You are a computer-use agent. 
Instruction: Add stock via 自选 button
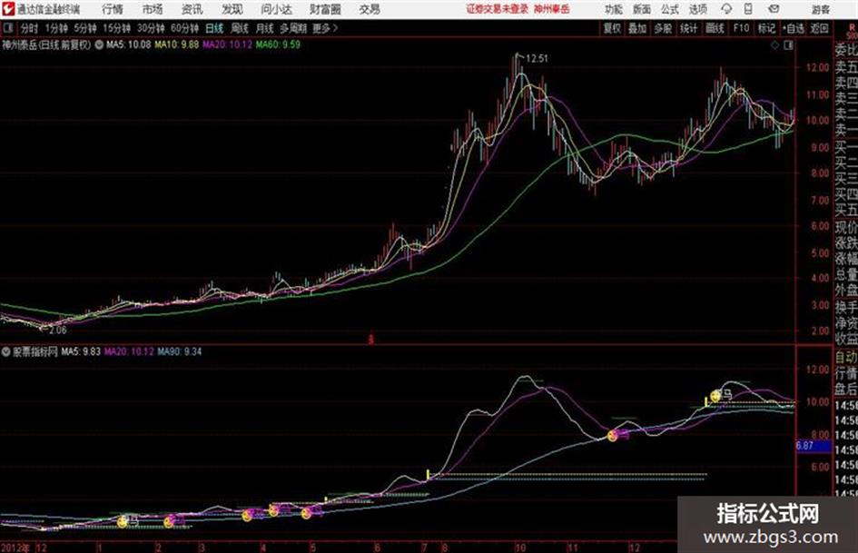pos(794,28)
